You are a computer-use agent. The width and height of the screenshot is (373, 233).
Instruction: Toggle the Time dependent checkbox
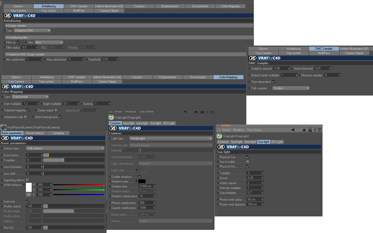(x=274, y=82)
